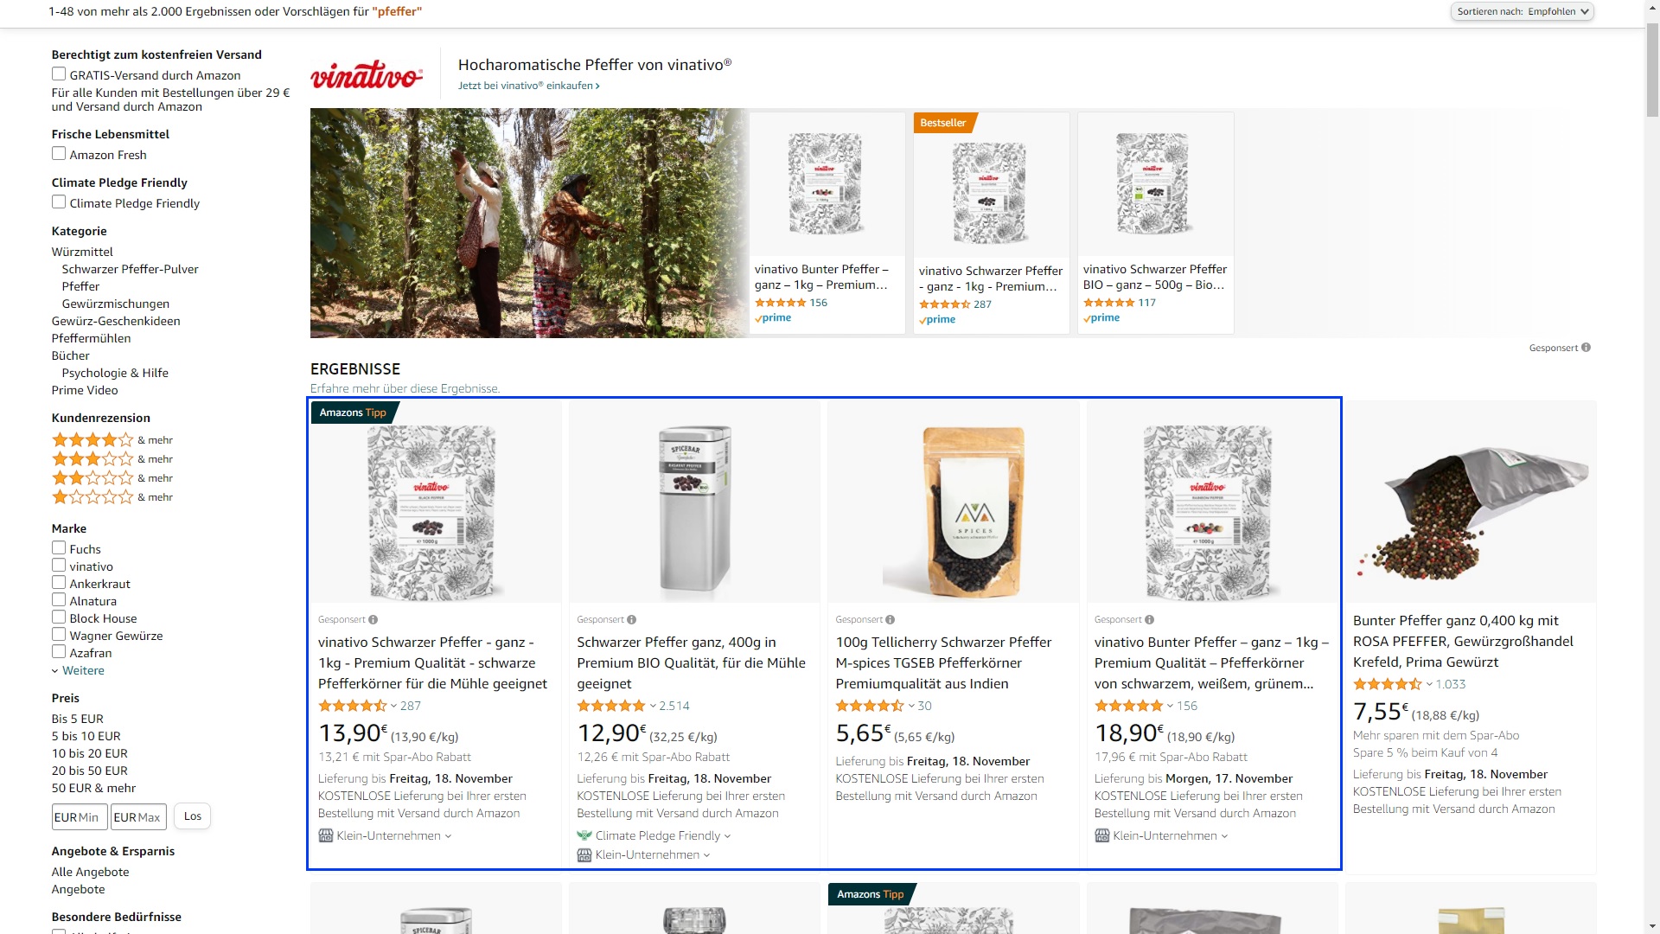Enable Fuchs brand filter checkbox
This screenshot has width=1660, height=934.
(60, 547)
